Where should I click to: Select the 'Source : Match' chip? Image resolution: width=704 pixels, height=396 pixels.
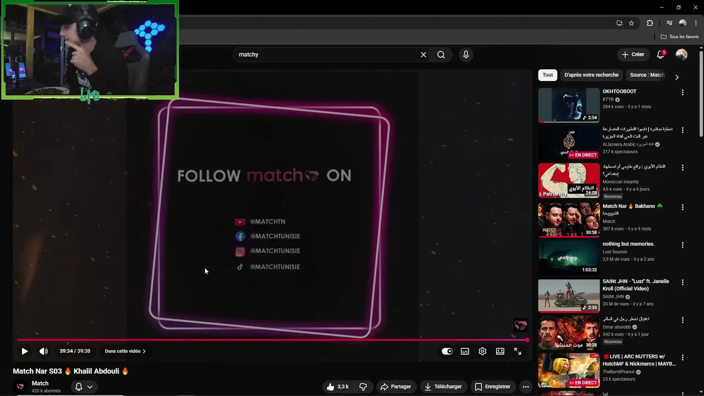pos(647,75)
